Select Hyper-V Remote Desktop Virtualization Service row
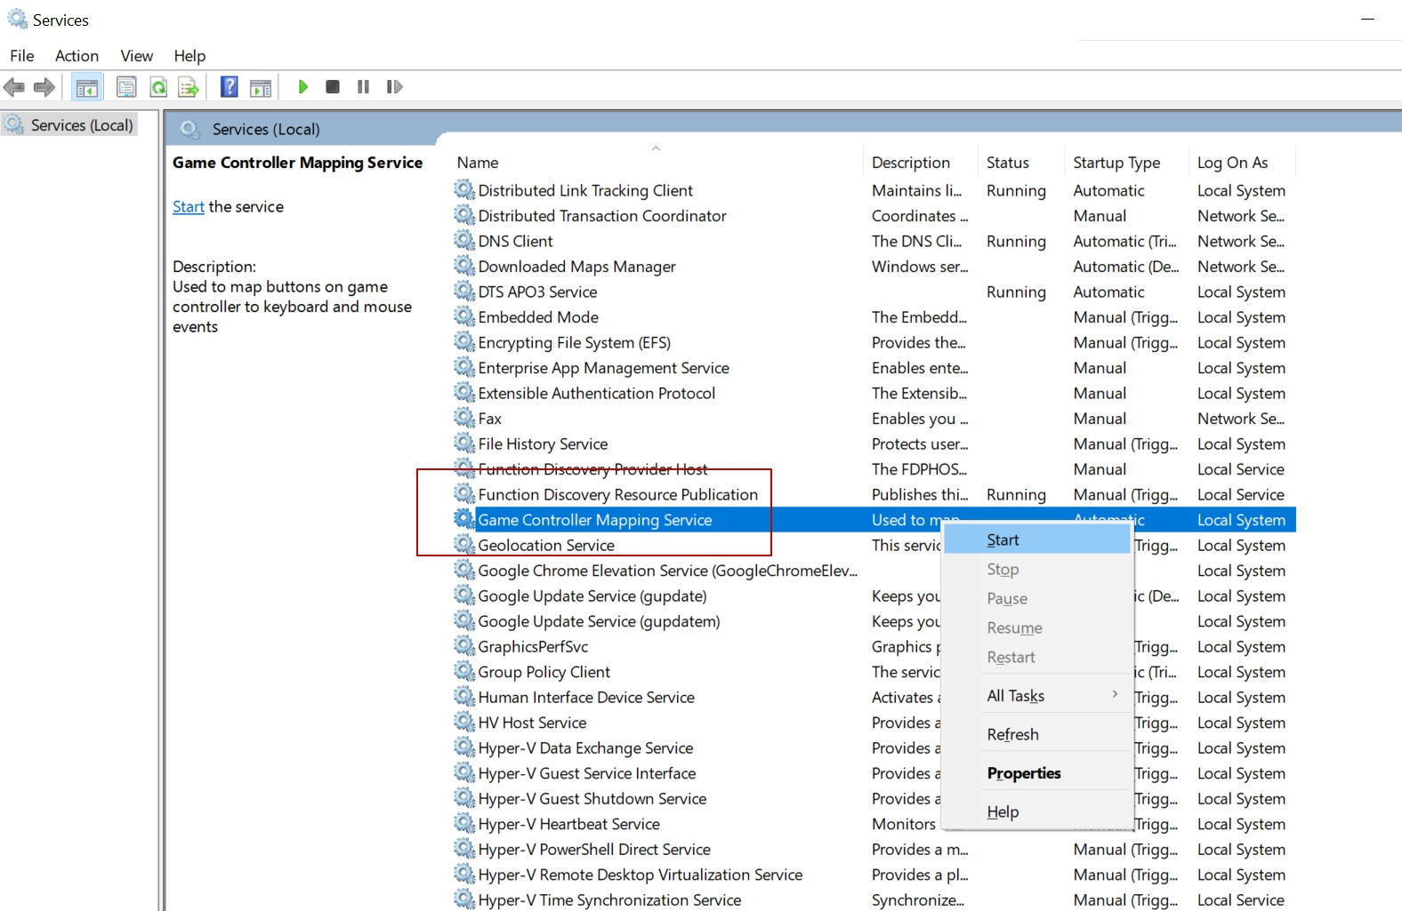The width and height of the screenshot is (1402, 911). click(874, 875)
